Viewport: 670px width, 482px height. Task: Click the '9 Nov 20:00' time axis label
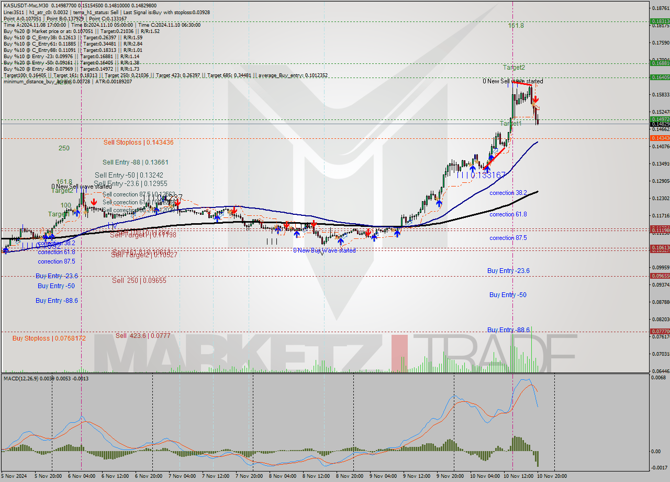pyautogui.click(x=451, y=476)
